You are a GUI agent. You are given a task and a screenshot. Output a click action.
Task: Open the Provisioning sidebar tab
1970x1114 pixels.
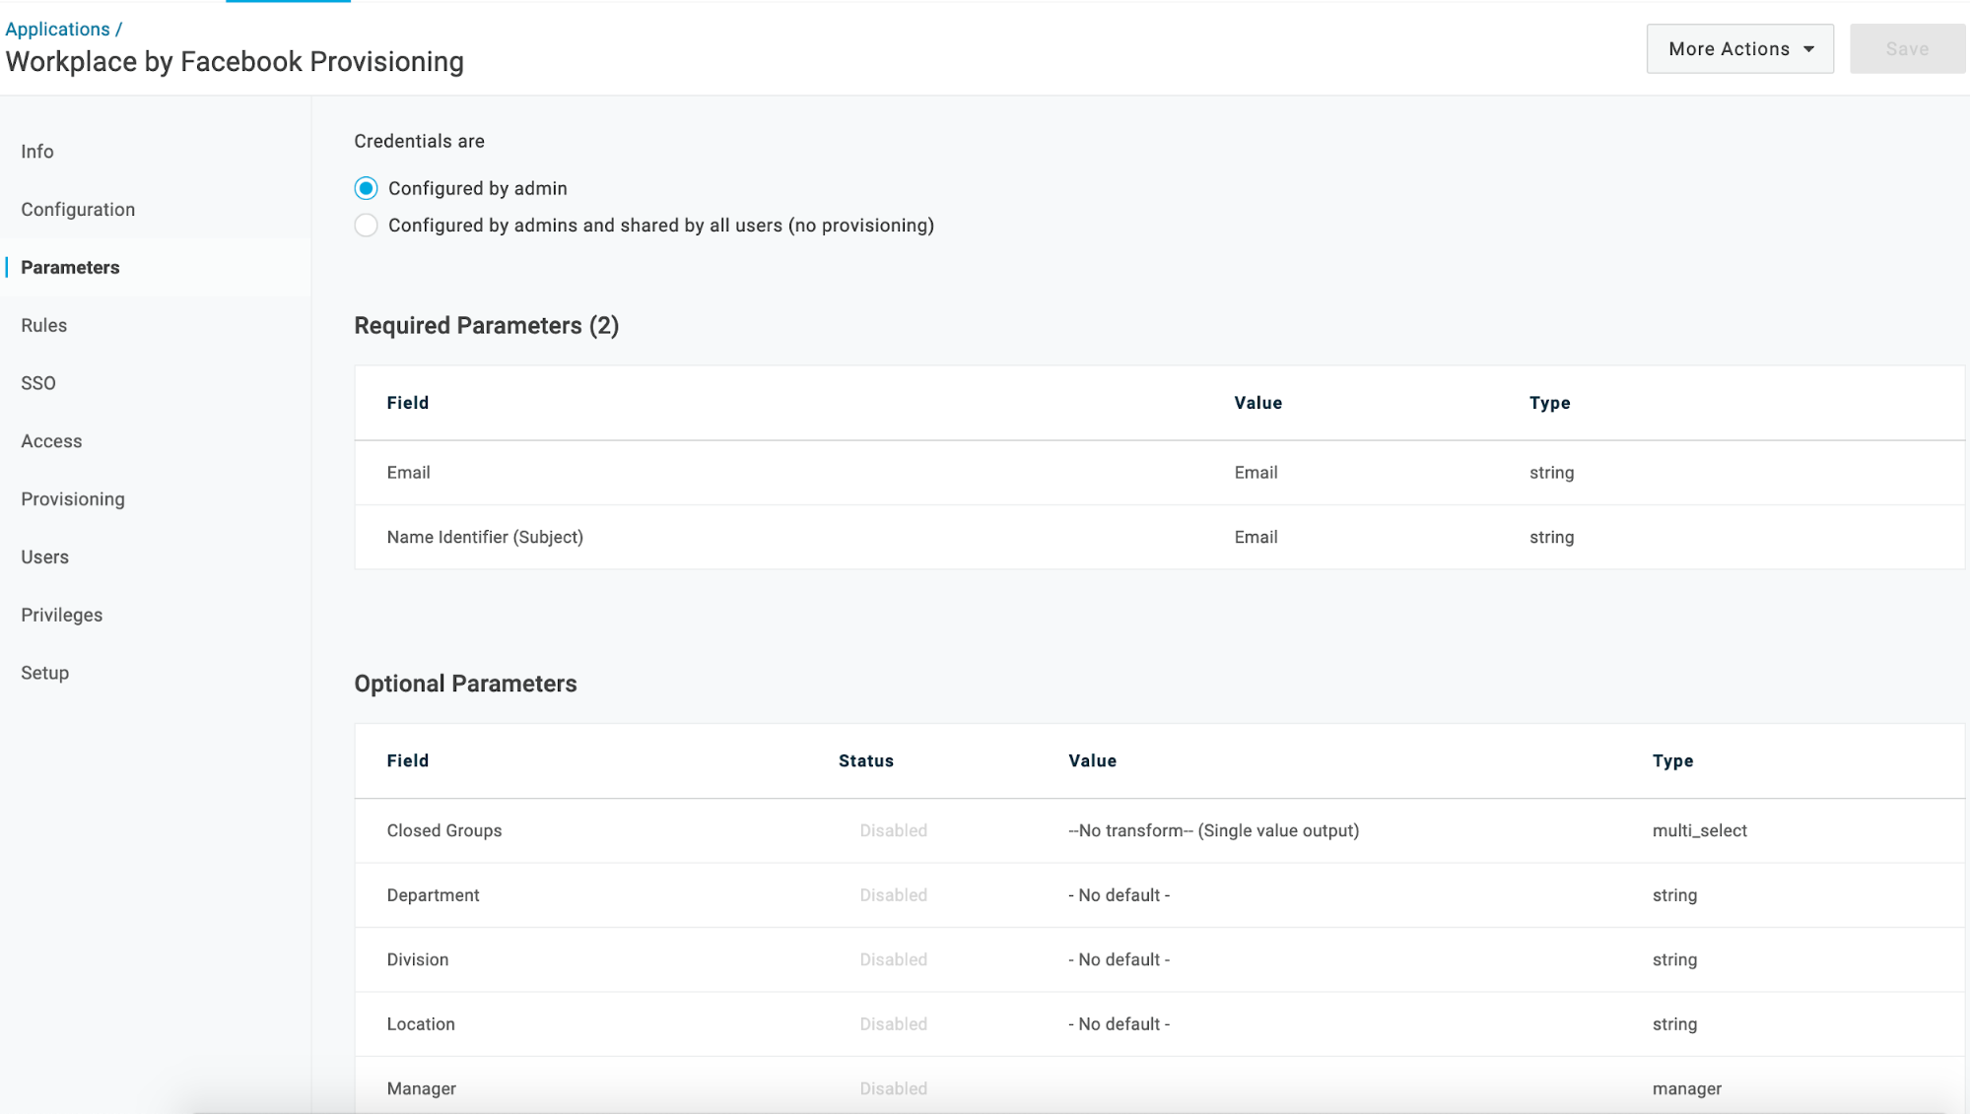pos(73,499)
